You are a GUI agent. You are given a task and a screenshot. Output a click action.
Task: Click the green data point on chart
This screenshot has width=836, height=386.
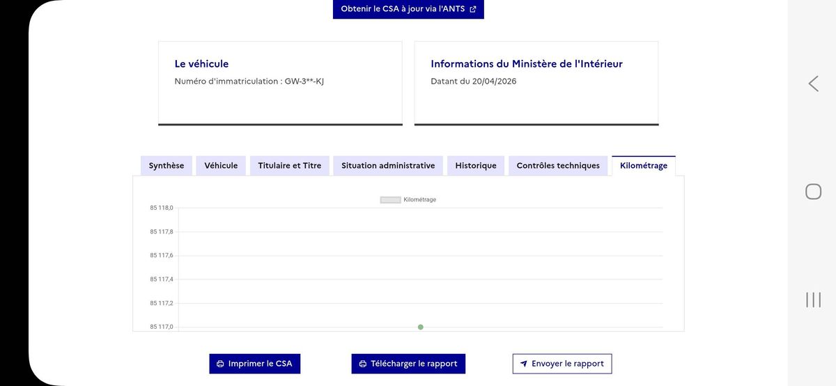[421, 327]
